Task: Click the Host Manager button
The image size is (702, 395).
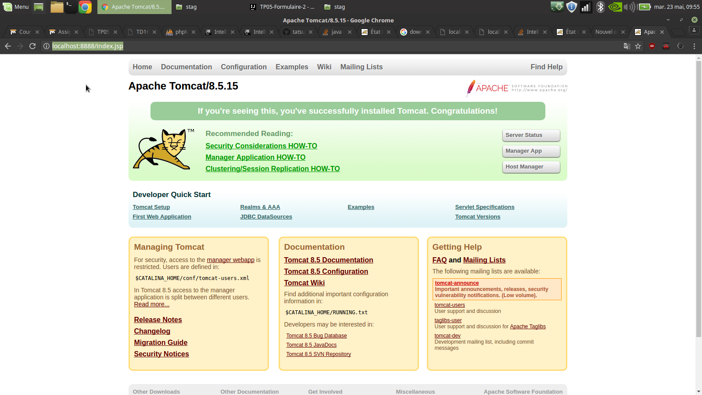Action: pyautogui.click(x=531, y=167)
